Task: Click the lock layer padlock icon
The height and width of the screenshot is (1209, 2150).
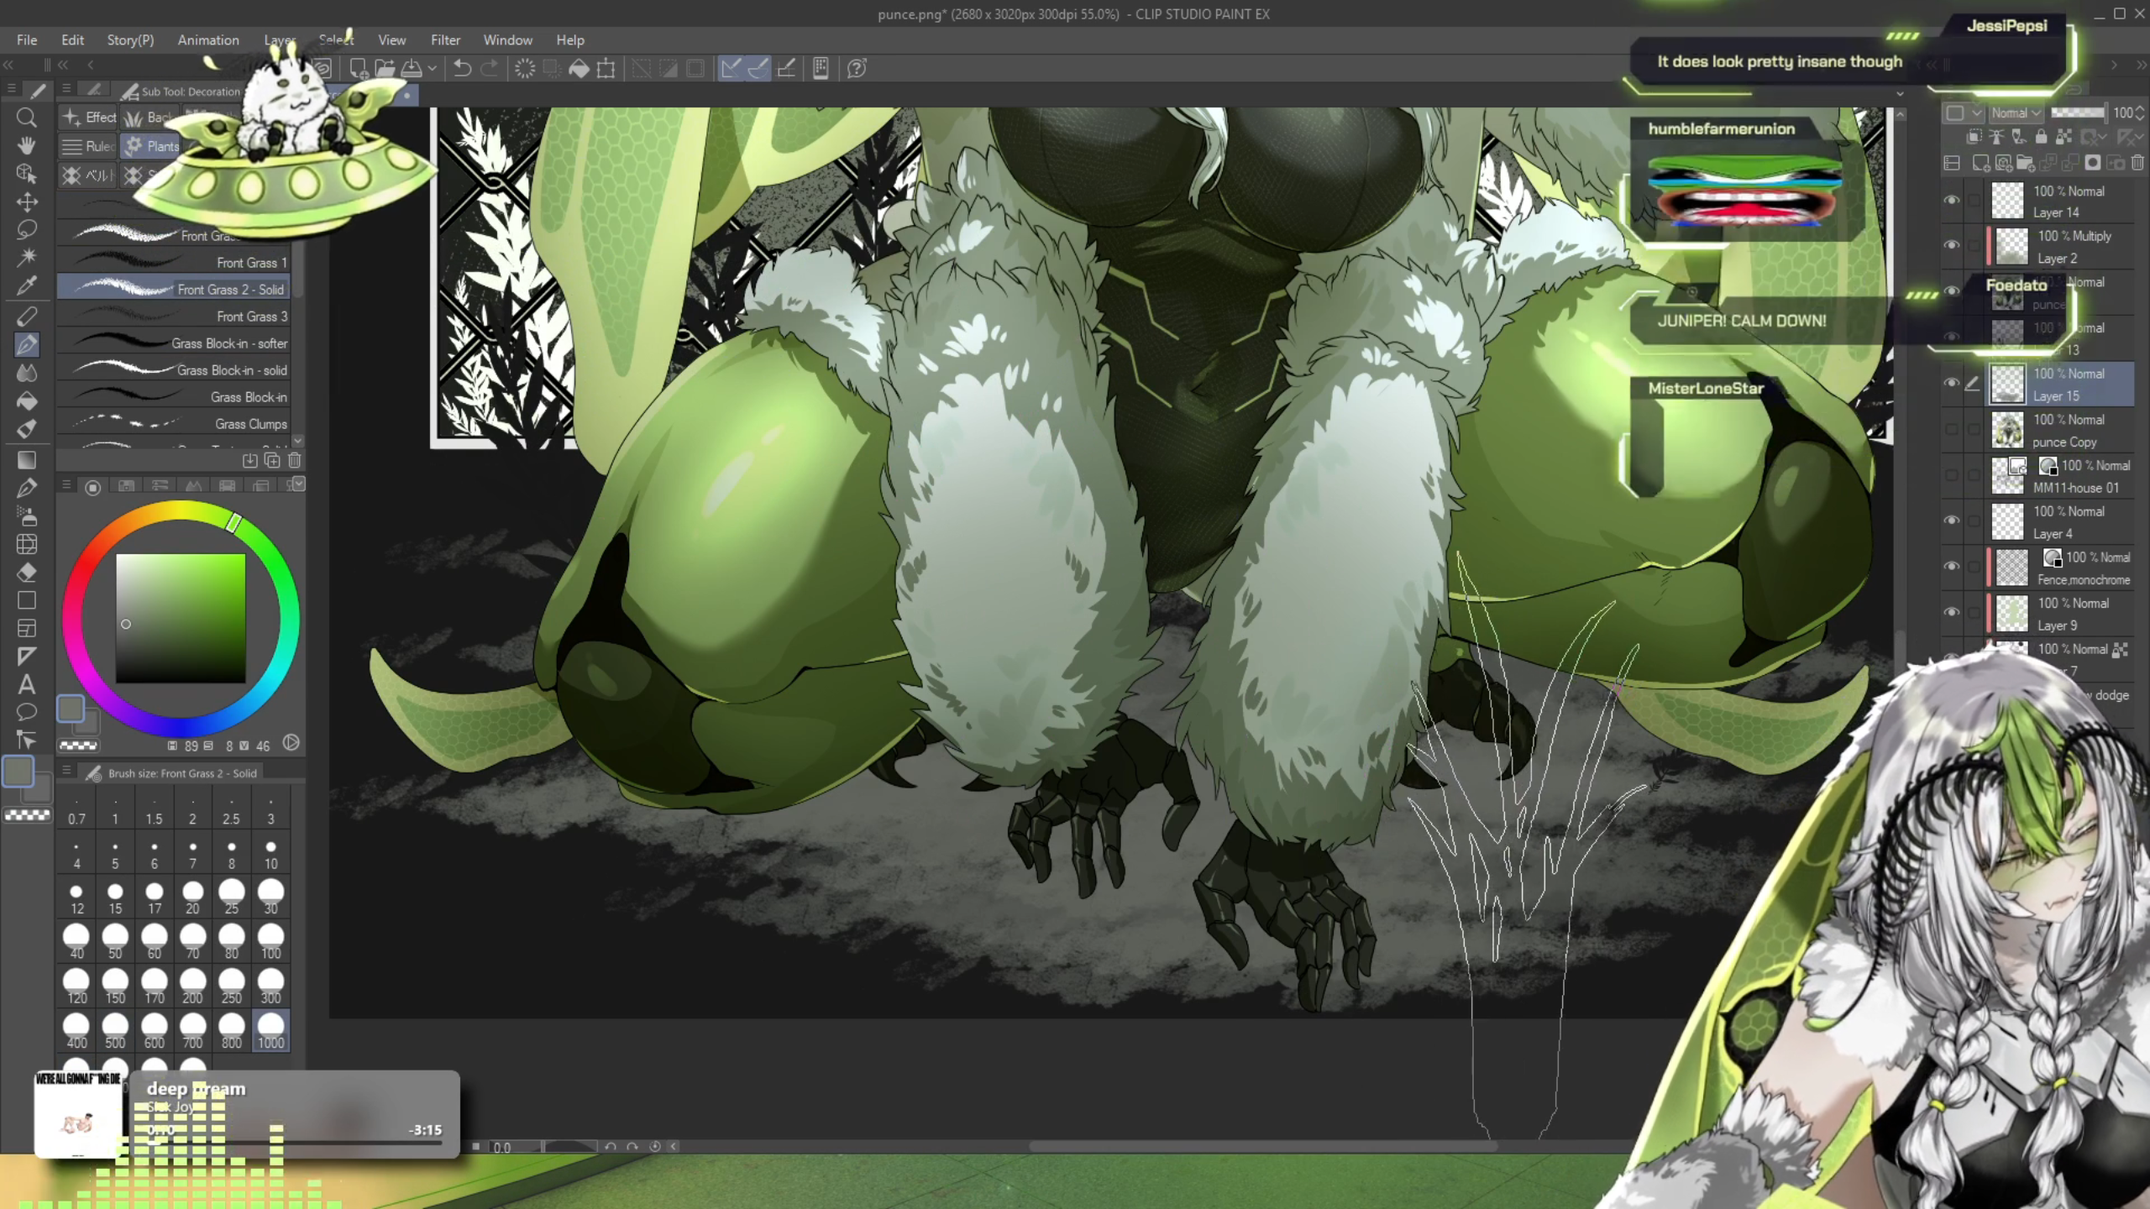Action: coord(2041,136)
